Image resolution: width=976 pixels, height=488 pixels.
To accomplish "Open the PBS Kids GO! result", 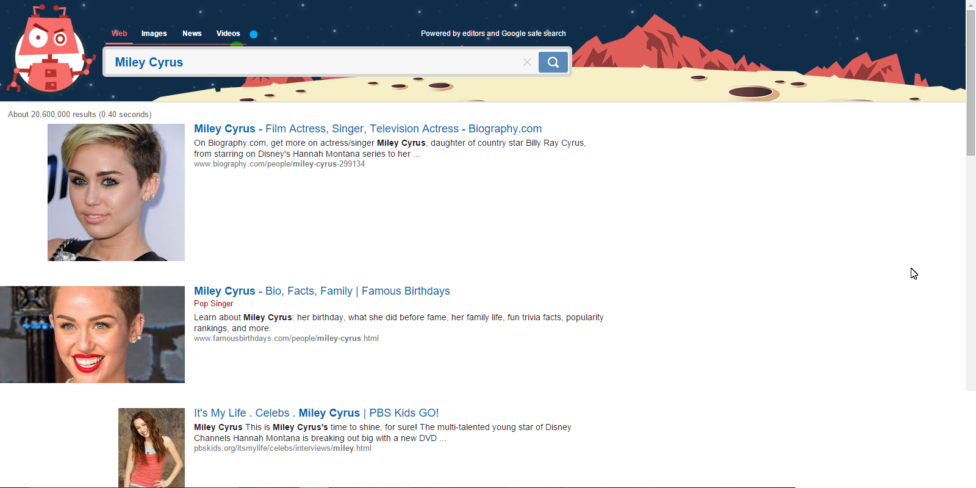I will pyautogui.click(x=317, y=413).
